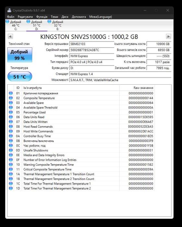Click status icon of Thermal Management Temperature 1 Transition Count
182x227 pixels.
coord(11,174)
